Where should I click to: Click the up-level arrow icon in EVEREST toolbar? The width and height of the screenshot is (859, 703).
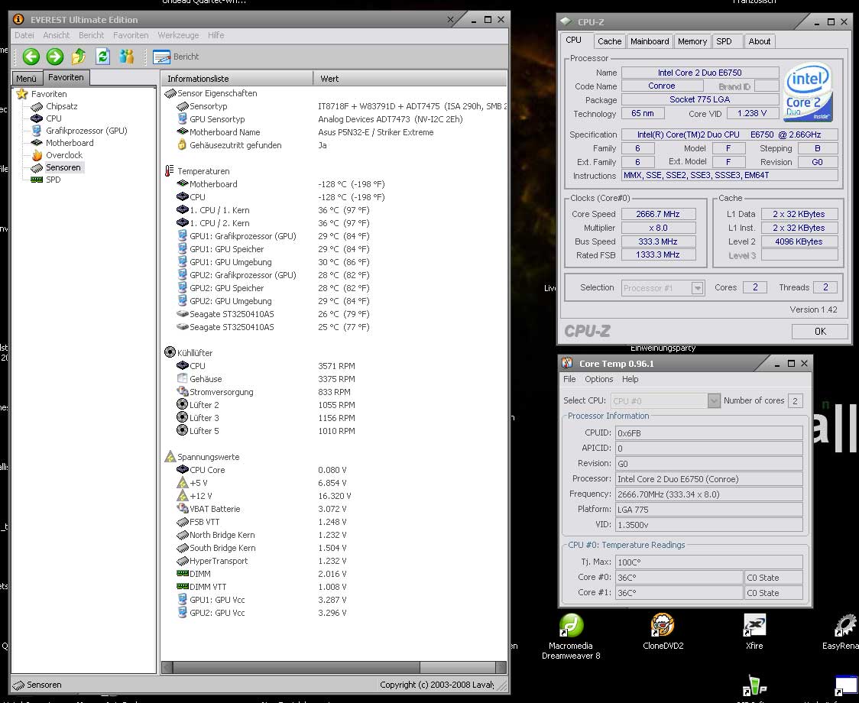coord(79,56)
